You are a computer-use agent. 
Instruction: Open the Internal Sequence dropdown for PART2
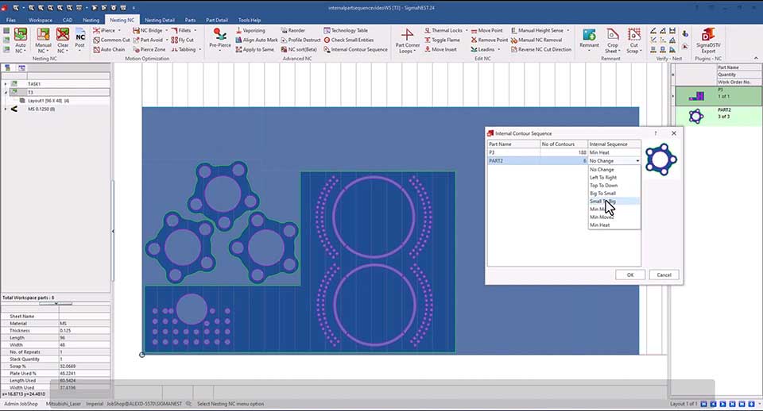click(637, 161)
